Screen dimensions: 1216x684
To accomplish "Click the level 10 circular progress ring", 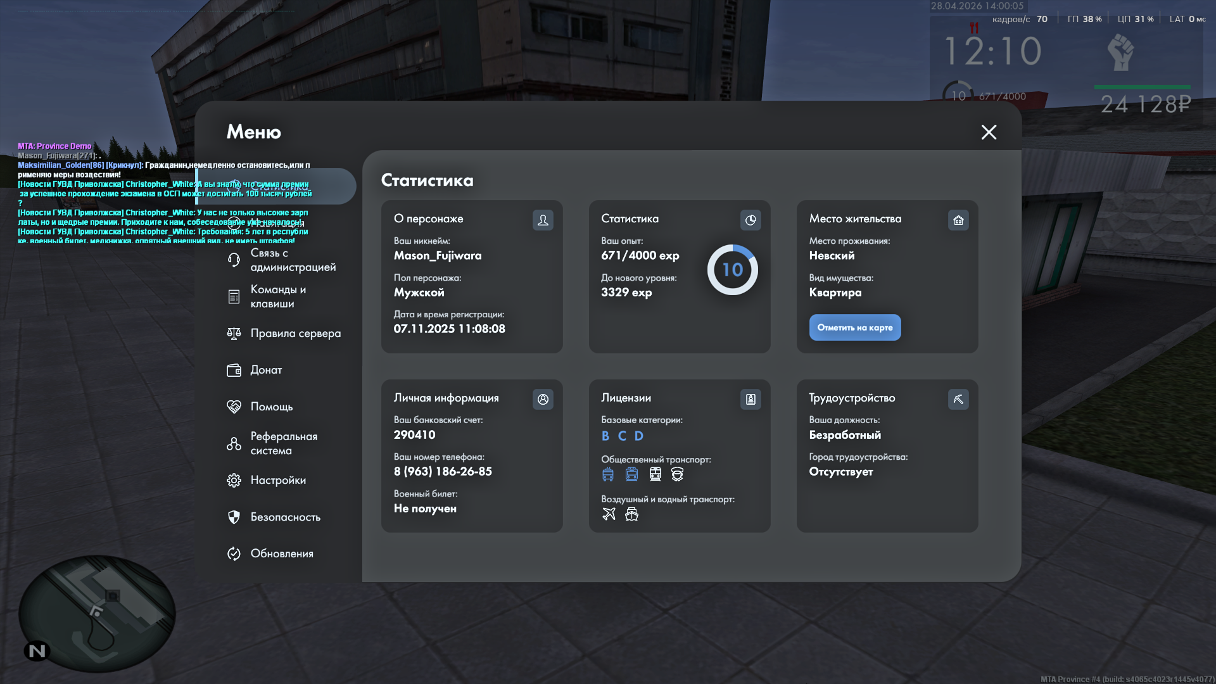I will coord(732,270).
